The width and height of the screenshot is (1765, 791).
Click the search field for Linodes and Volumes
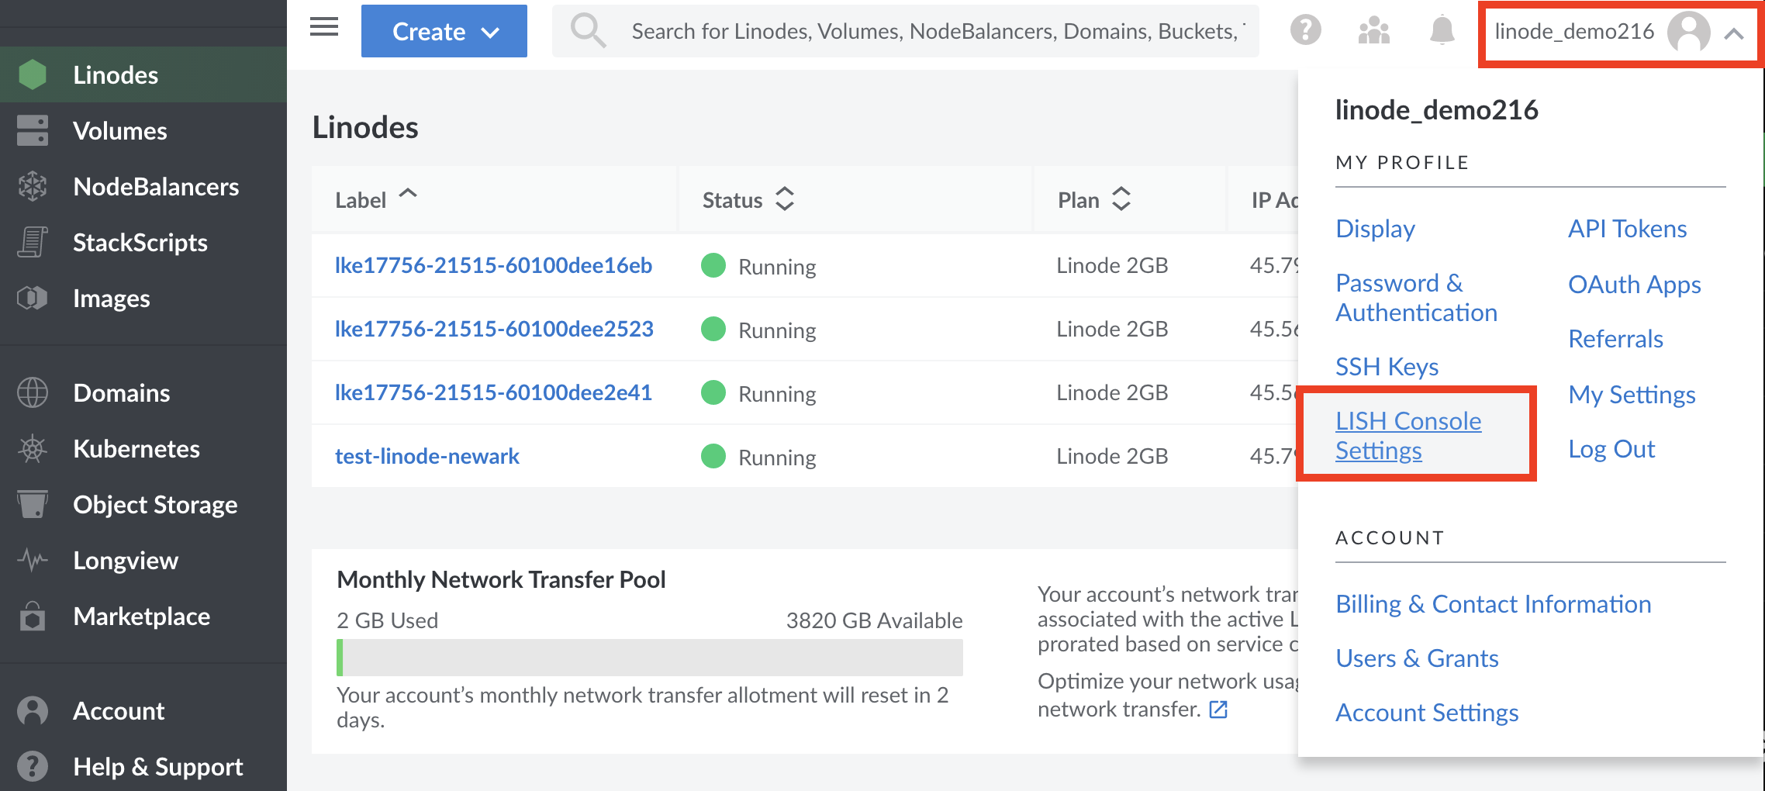pyautogui.click(x=934, y=32)
